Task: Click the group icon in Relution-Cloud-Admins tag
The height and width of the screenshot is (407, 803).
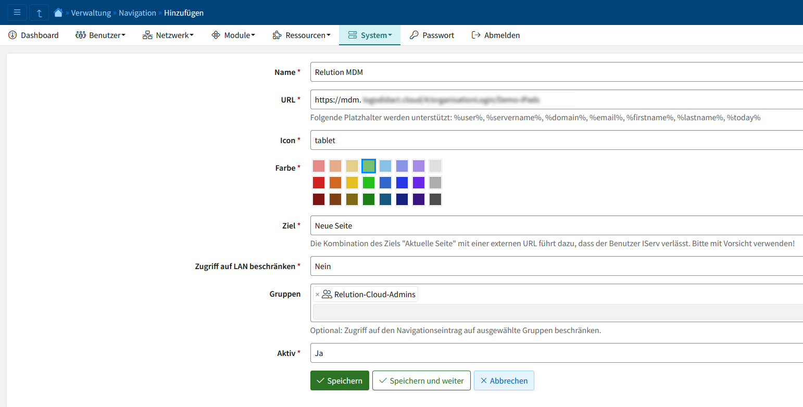Action: (327, 294)
